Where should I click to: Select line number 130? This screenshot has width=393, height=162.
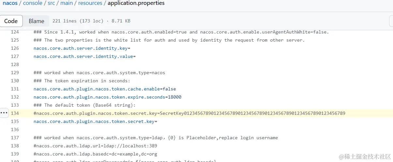pos(15,81)
